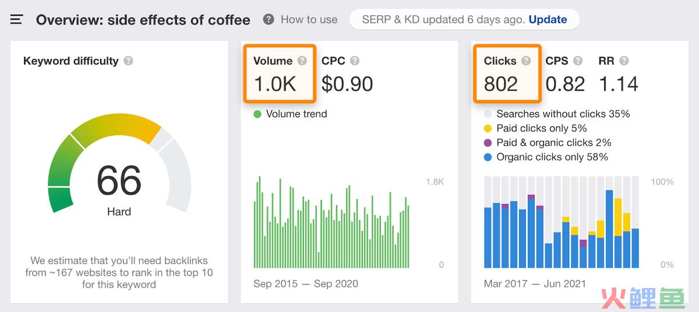Click the Volume metric heading

click(x=273, y=61)
